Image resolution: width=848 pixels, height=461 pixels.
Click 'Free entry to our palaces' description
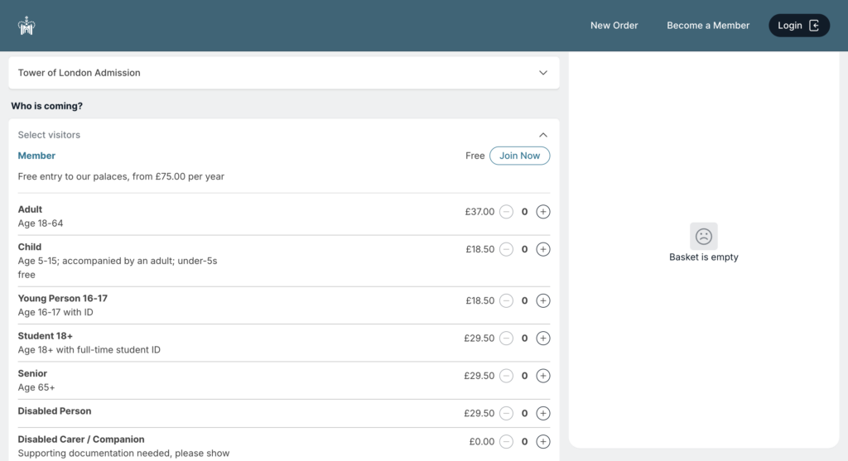click(121, 177)
